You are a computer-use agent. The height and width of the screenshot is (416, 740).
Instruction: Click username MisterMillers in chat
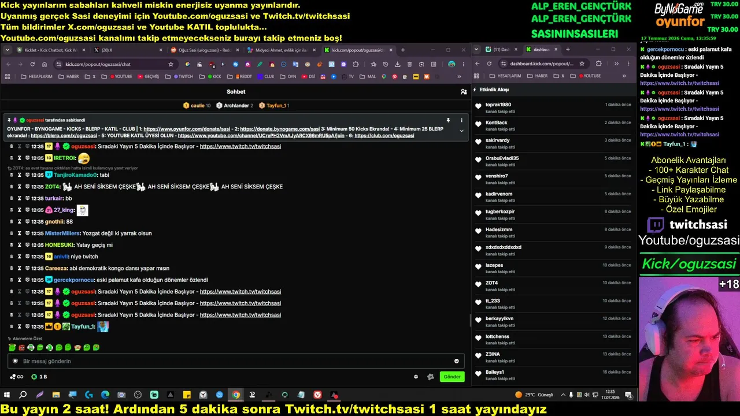pyautogui.click(x=63, y=233)
